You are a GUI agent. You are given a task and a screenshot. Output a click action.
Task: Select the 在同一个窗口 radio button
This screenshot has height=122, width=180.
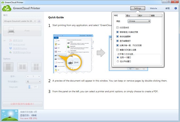tap(118, 57)
